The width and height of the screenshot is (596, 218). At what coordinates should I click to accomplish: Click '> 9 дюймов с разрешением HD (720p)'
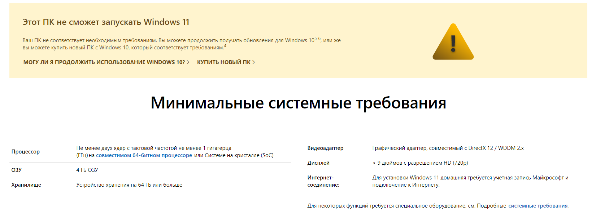coord(420,163)
